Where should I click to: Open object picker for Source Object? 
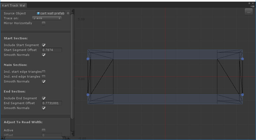click(68, 13)
